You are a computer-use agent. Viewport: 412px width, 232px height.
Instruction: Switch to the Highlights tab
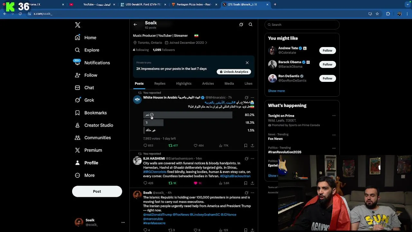[x=183, y=83]
